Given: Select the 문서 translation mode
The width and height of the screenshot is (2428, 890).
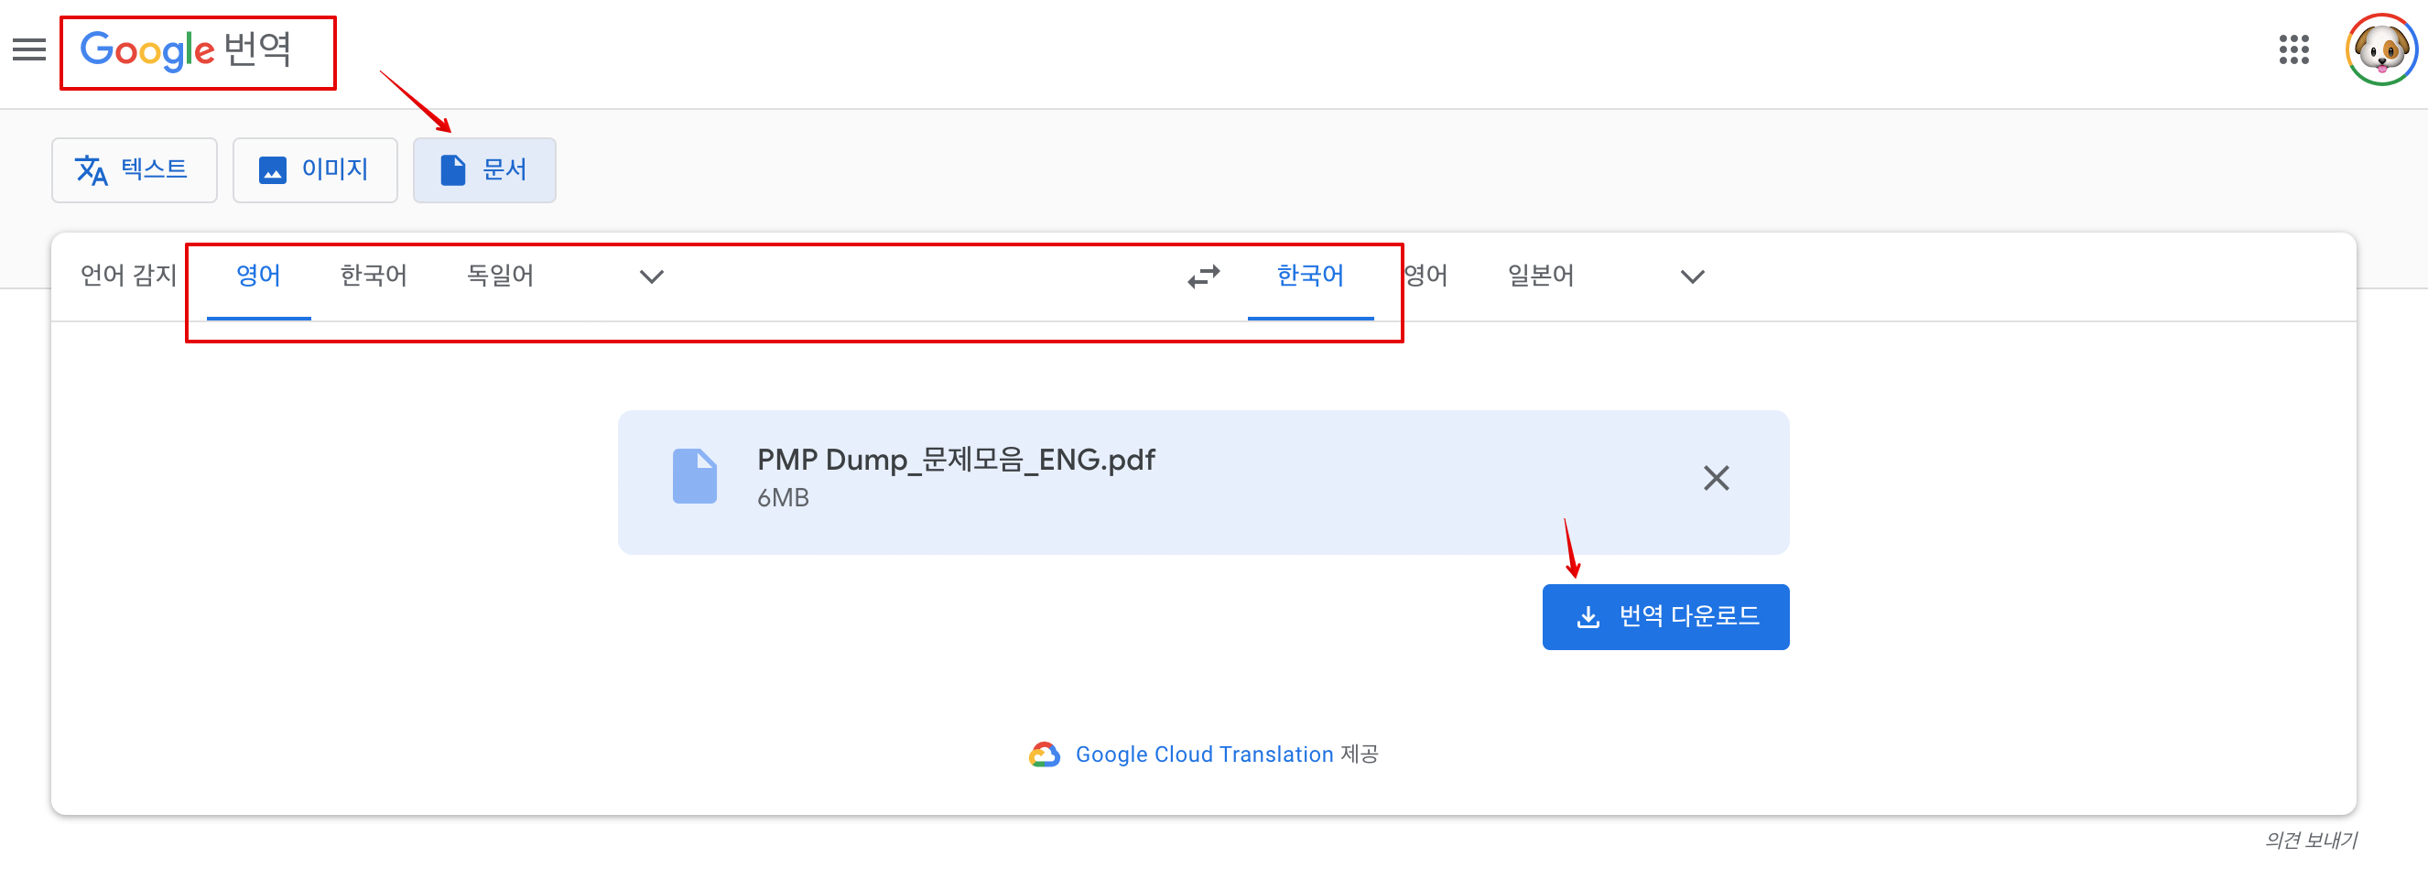Looking at the screenshot, I should 484,169.
